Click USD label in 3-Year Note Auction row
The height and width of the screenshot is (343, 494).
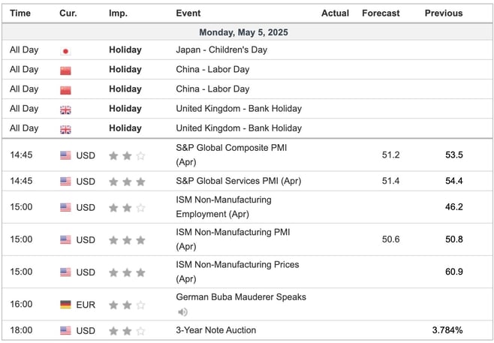86,331
